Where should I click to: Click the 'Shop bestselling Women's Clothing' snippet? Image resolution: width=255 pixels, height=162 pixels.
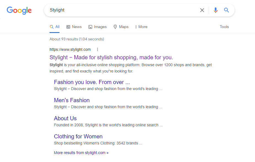pyautogui.click(x=98, y=143)
